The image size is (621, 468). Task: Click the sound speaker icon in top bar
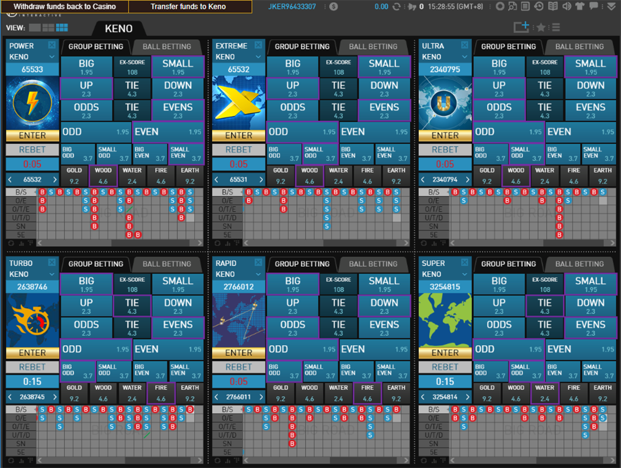pos(567,7)
